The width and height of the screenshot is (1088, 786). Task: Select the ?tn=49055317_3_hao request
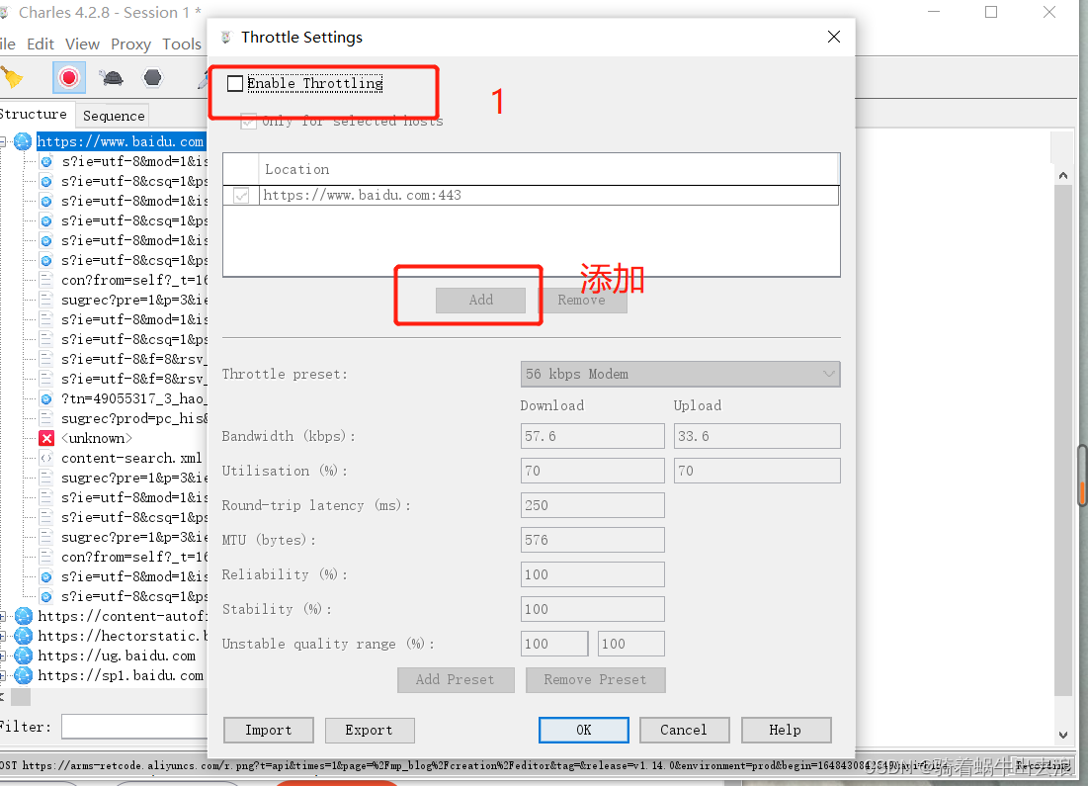(133, 398)
